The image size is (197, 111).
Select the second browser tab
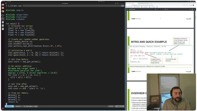144,3
